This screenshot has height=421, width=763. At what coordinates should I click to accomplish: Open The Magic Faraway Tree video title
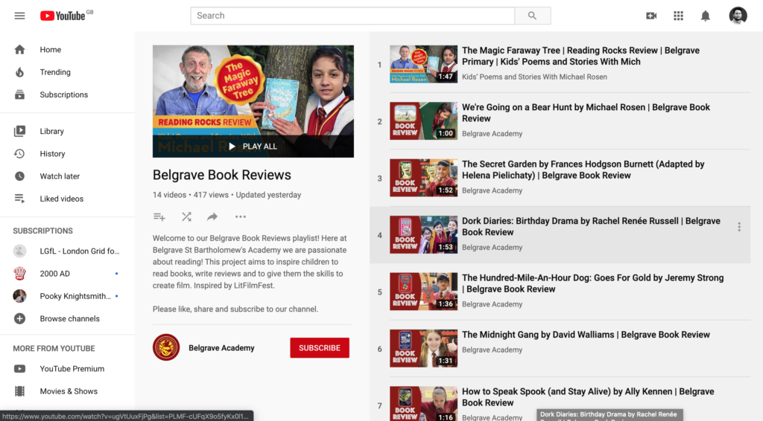coord(580,56)
